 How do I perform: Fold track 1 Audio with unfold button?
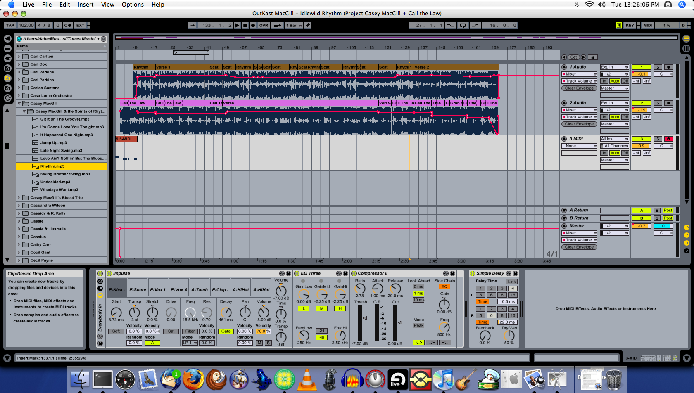point(564,67)
